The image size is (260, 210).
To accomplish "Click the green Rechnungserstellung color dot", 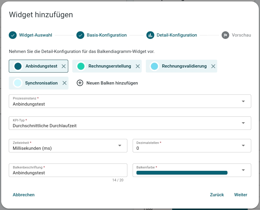I will click(81, 66).
